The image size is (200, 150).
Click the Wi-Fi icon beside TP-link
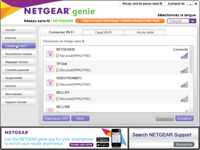[50, 68]
